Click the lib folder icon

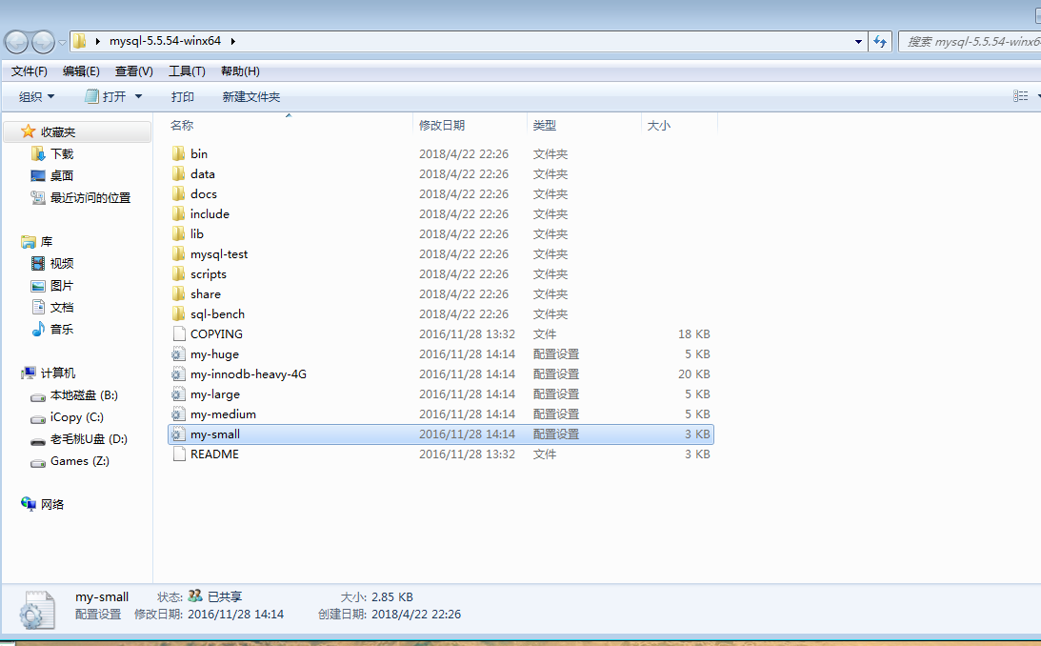tap(179, 233)
